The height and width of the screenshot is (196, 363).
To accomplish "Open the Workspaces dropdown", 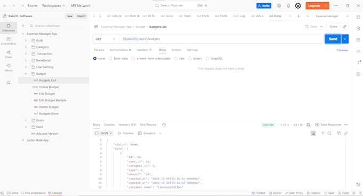I will pos(53,5).
